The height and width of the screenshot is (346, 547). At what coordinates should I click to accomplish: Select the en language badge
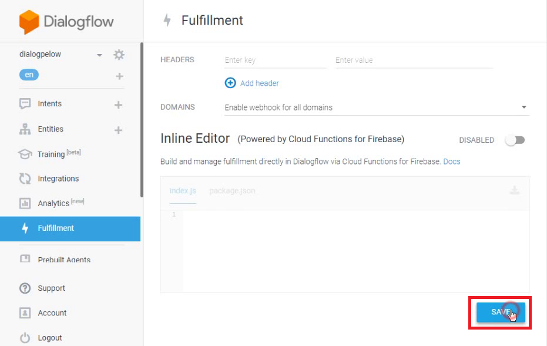pyautogui.click(x=29, y=75)
